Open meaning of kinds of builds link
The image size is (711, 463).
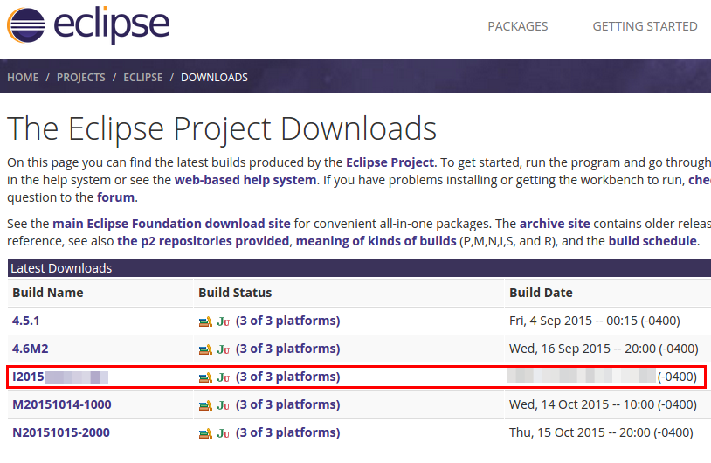[x=376, y=241]
